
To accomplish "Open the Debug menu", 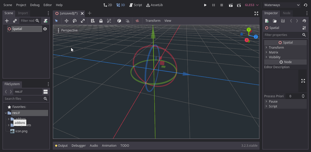I will pos(35,5).
